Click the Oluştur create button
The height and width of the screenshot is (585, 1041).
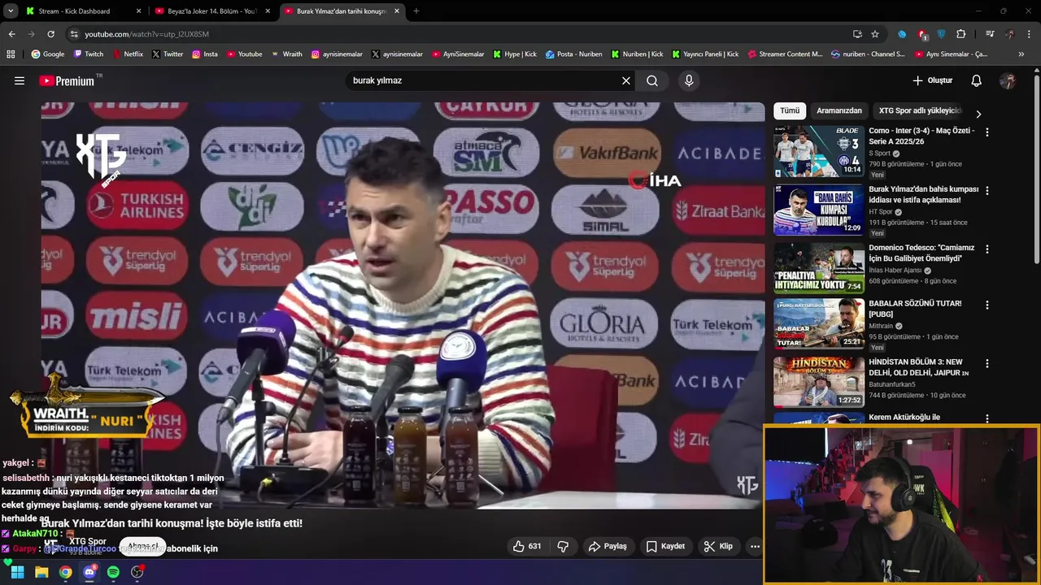click(x=932, y=80)
